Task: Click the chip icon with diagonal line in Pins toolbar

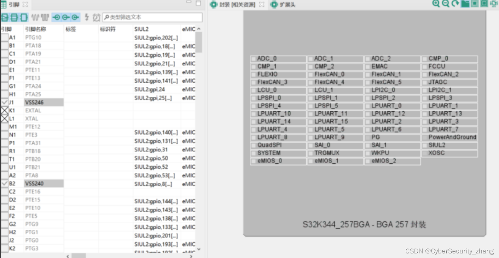Action: (4, 17)
